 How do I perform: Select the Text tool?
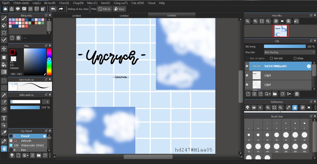[x=4, y=118]
